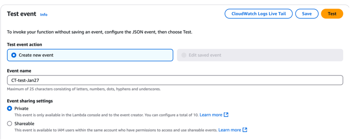Viewport: 350px width, 140px height.
Task: Click the Test event panel heading
Action: 22,14
